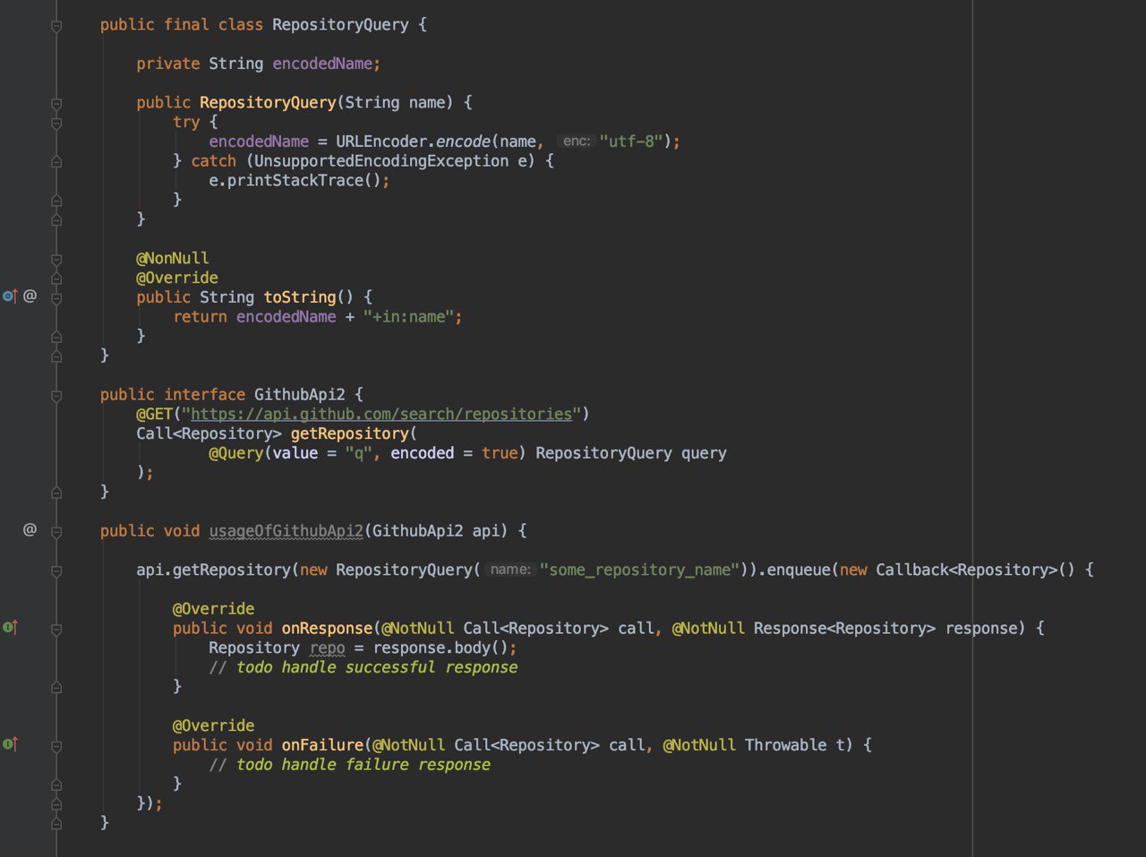The height and width of the screenshot is (857, 1146).
Task: Collapse the try block fold marker
Action: [56, 124]
